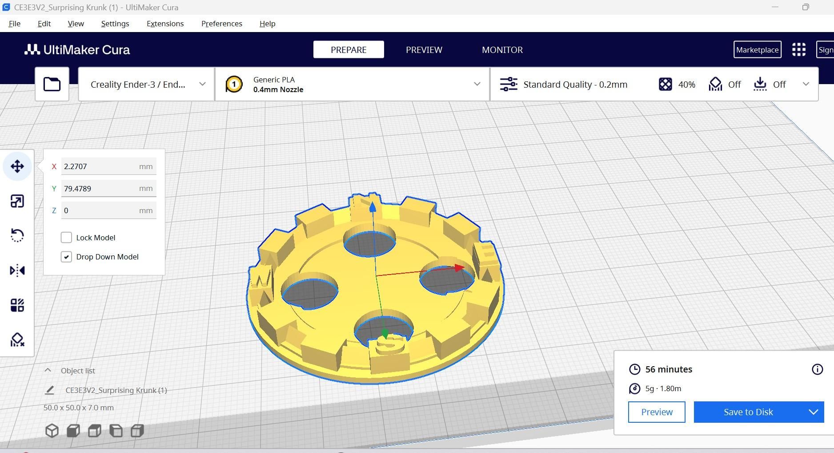The height and width of the screenshot is (453, 834).
Task: Open the application switcher grid icon
Action: pos(799,49)
